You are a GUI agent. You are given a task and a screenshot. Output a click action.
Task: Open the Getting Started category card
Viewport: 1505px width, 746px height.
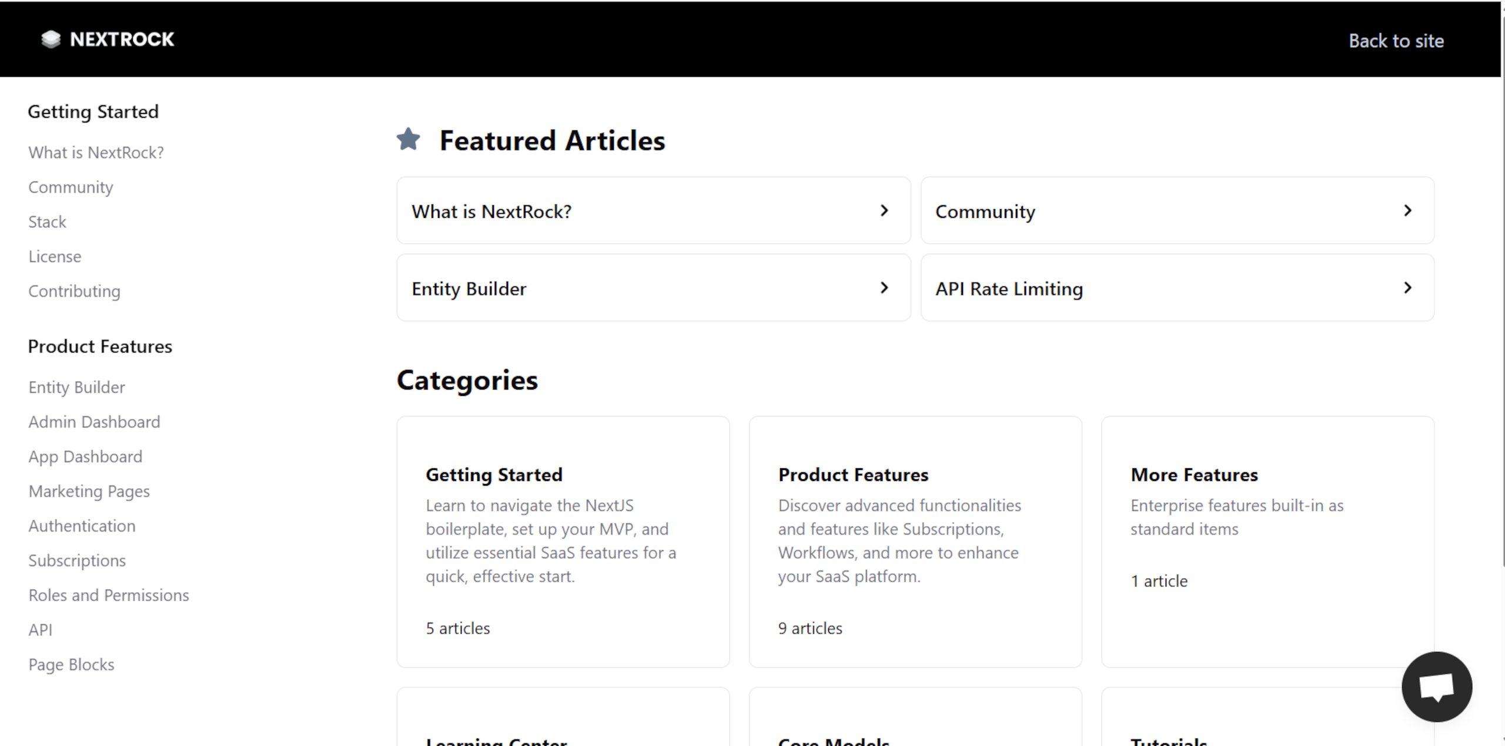tap(563, 541)
